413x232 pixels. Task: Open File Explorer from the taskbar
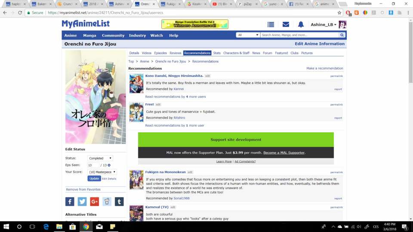coord(59,226)
